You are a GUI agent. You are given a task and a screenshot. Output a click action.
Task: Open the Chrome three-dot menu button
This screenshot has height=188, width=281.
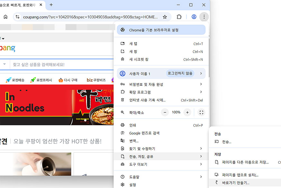tap(204, 17)
